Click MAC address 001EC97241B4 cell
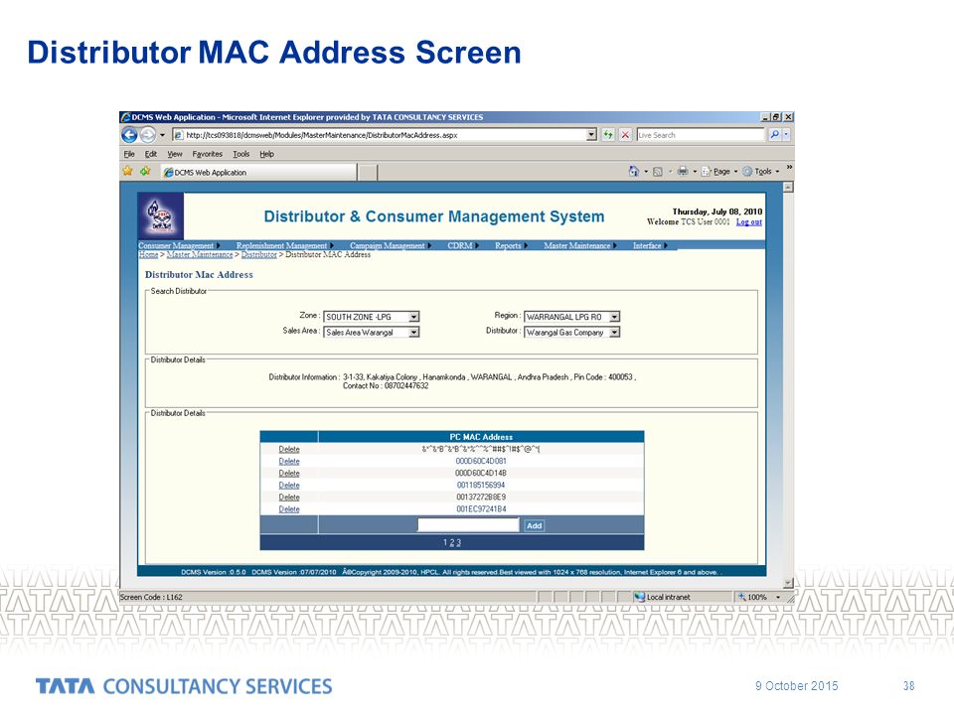 (x=481, y=508)
